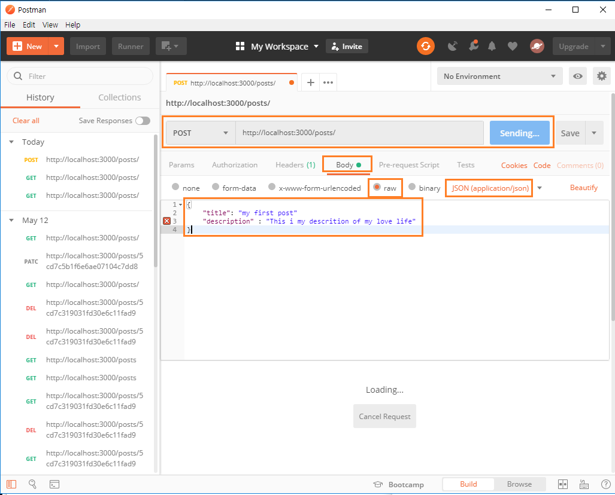Viewport: 615px width, 495px height.
Task: Open the Save button dropdown arrow
Action: pyautogui.click(x=594, y=133)
